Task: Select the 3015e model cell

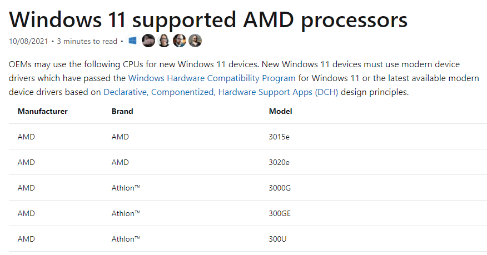Action: (x=279, y=137)
